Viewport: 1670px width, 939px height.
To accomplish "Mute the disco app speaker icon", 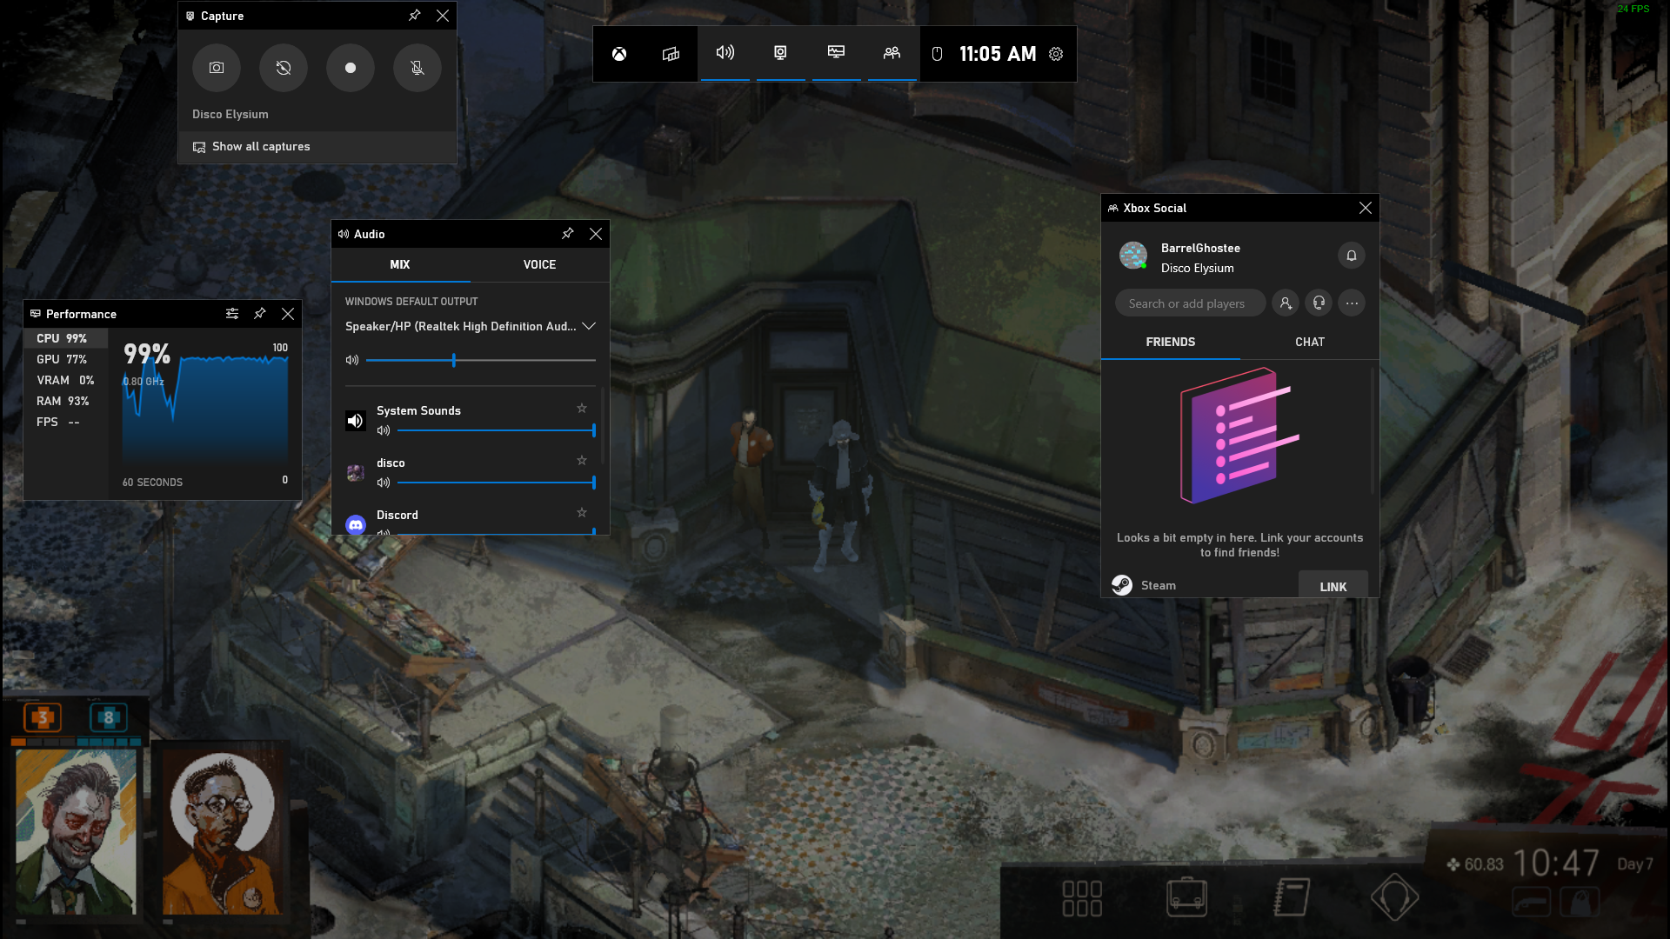I will 384,483.
